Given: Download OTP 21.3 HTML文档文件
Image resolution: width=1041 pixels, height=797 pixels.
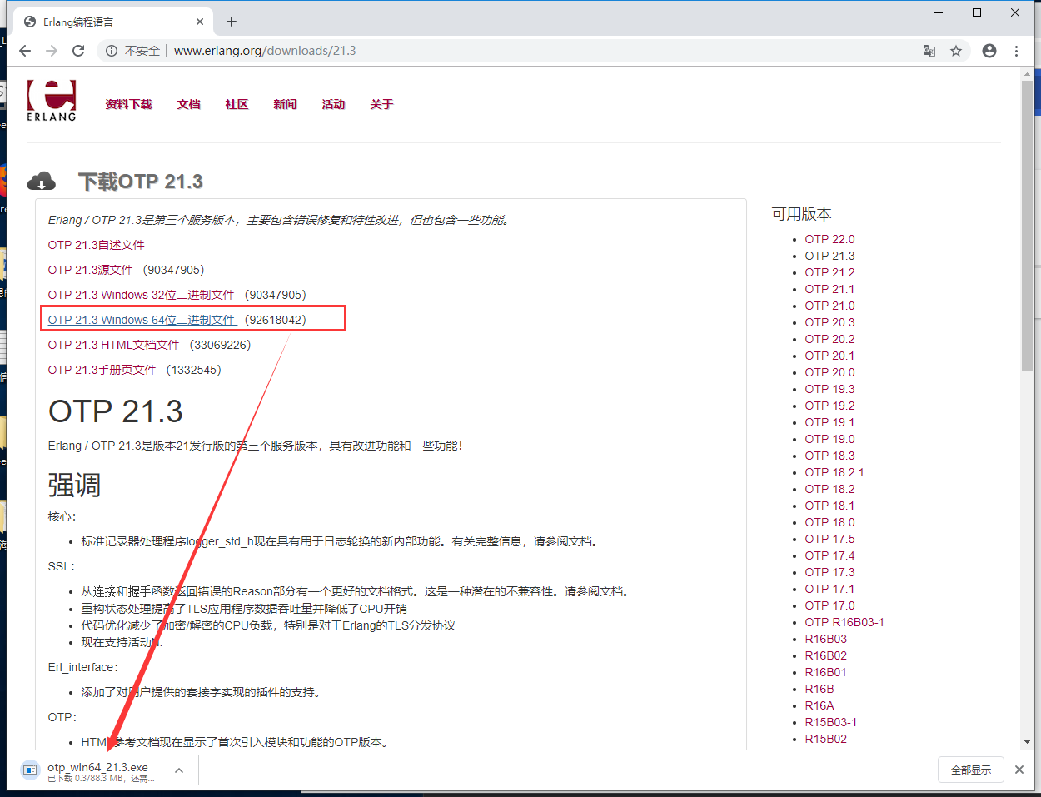Looking at the screenshot, I should pyautogui.click(x=114, y=345).
